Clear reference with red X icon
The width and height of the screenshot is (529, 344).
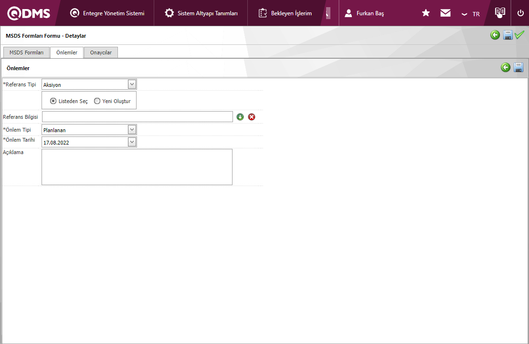(x=252, y=117)
